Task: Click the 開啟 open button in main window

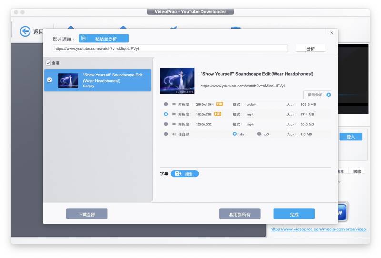Action: tap(357, 171)
